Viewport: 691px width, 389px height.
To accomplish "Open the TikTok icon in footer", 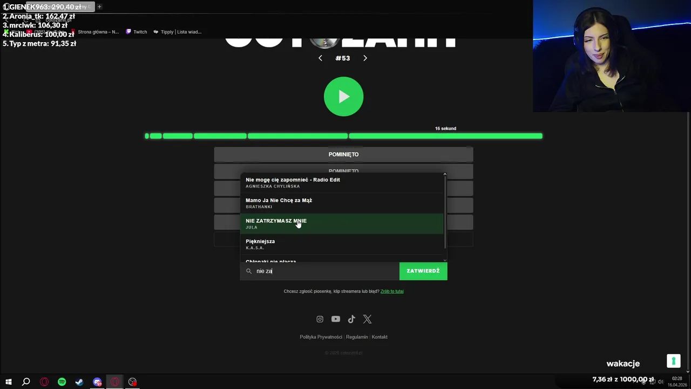I will pyautogui.click(x=351, y=319).
